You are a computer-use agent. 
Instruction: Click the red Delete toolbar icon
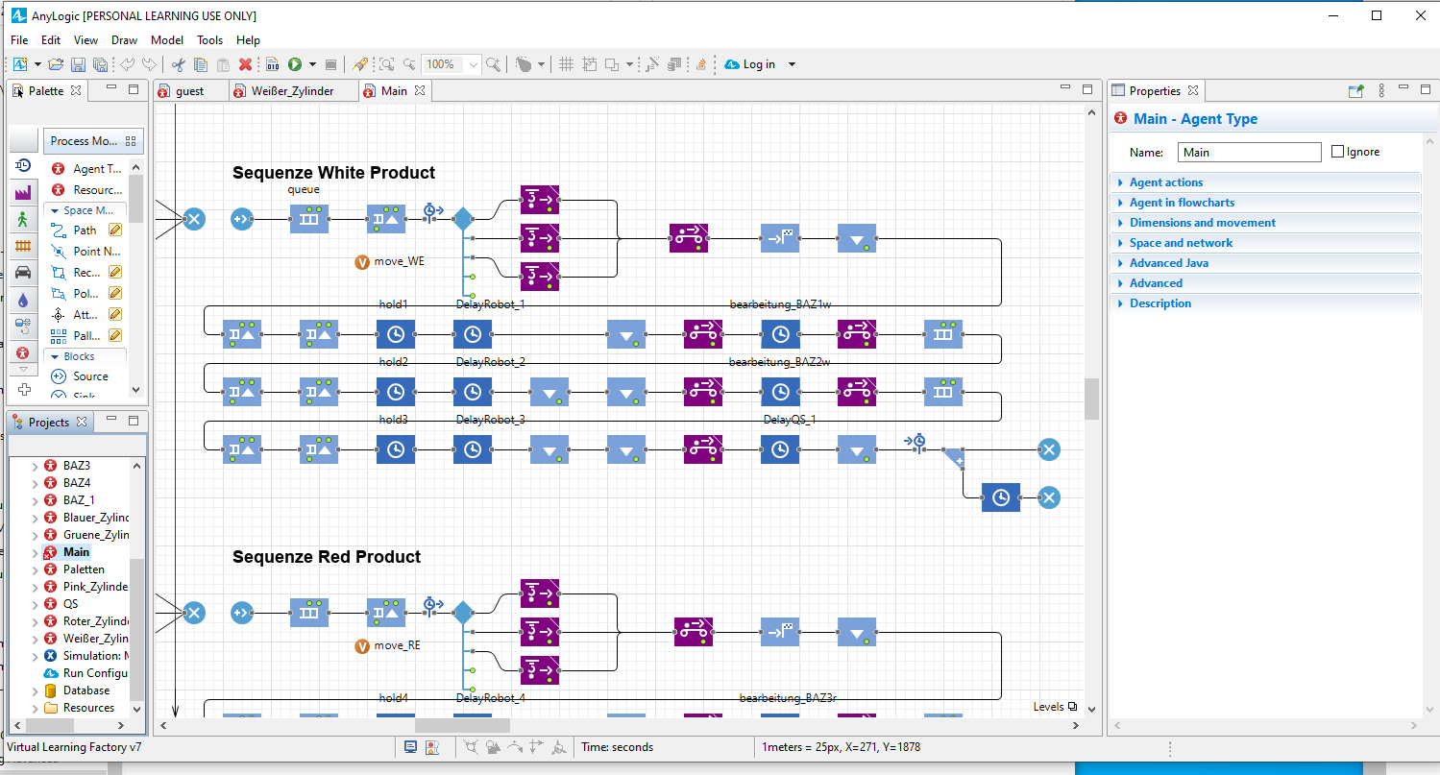pyautogui.click(x=245, y=64)
